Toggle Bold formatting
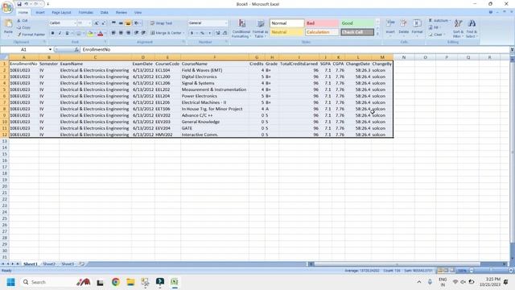Viewport: 515px width, 290px height. coord(52,33)
